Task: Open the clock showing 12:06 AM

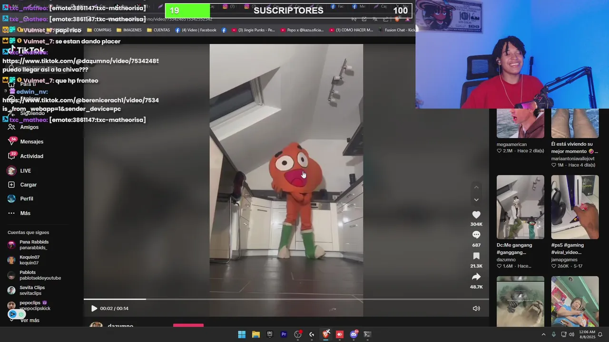Action: (x=587, y=334)
